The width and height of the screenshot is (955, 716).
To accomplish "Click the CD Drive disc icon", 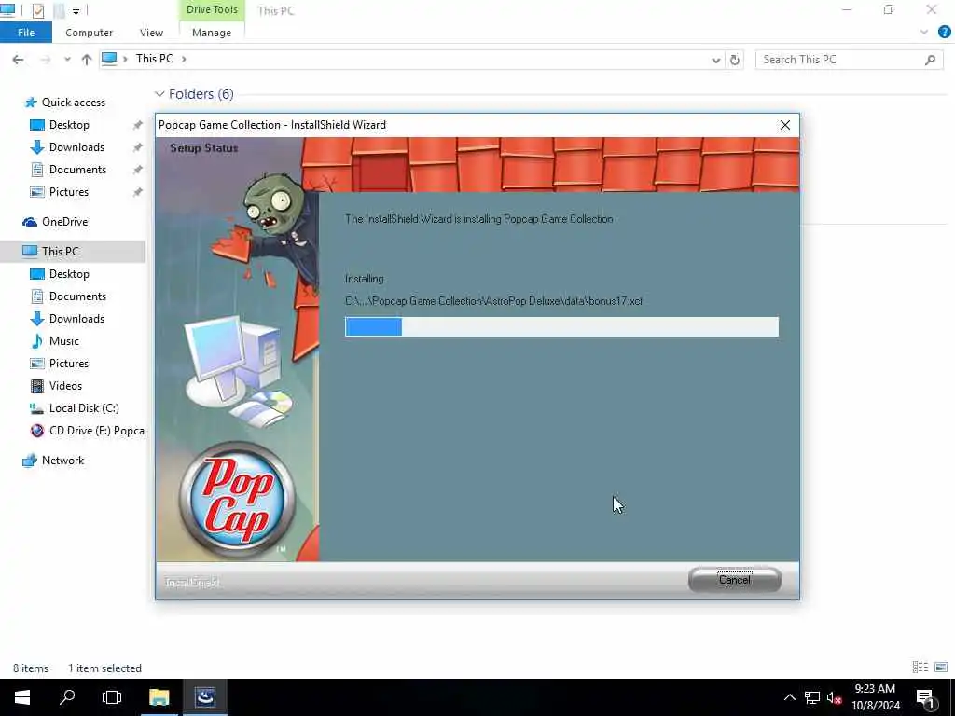I will [x=37, y=431].
